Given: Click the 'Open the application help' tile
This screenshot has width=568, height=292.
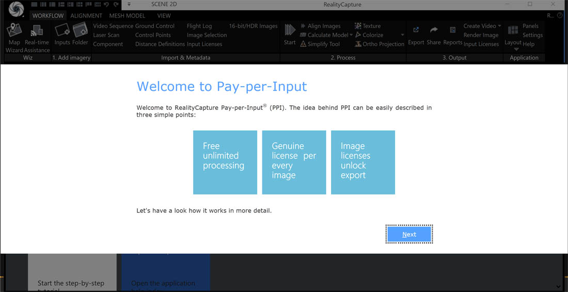Looking at the screenshot, I should 166,272.
